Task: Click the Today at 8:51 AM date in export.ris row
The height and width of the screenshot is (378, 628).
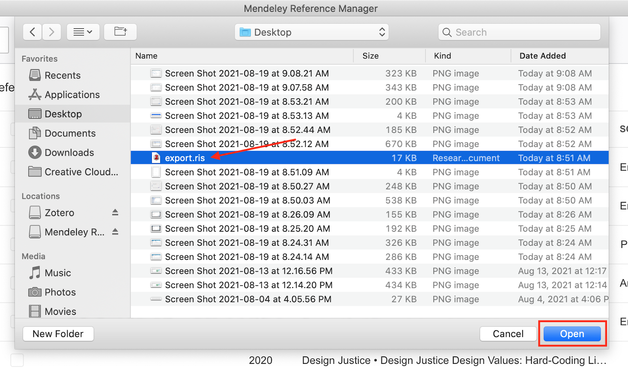Action: (554, 158)
